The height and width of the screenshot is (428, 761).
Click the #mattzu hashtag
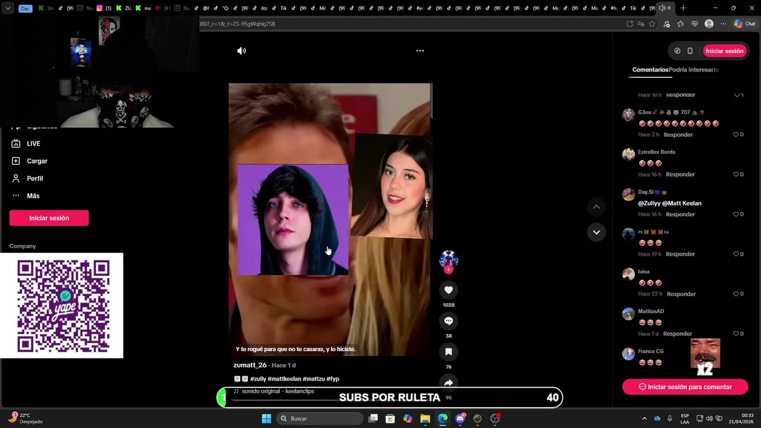point(313,379)
